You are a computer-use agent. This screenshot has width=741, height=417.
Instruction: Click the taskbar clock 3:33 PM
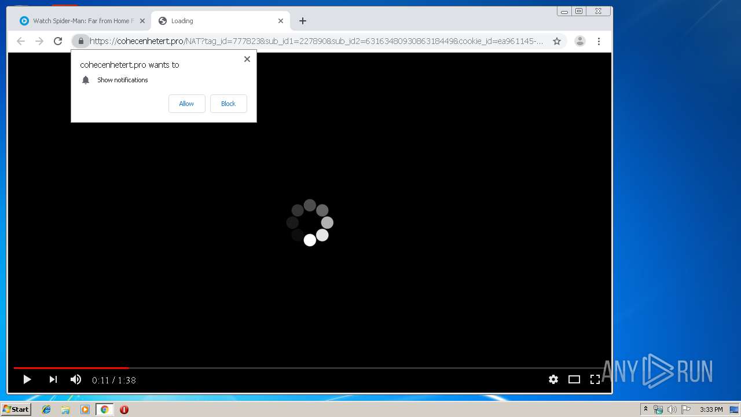(711, 409)
